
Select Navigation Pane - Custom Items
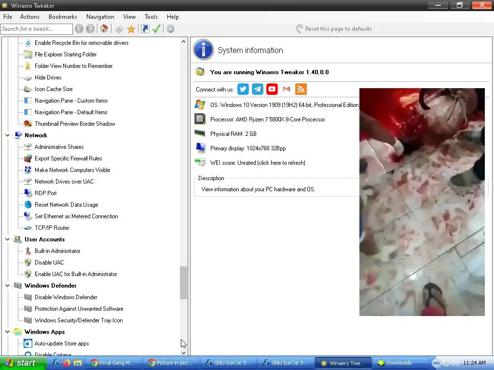[x=71, y=101]
